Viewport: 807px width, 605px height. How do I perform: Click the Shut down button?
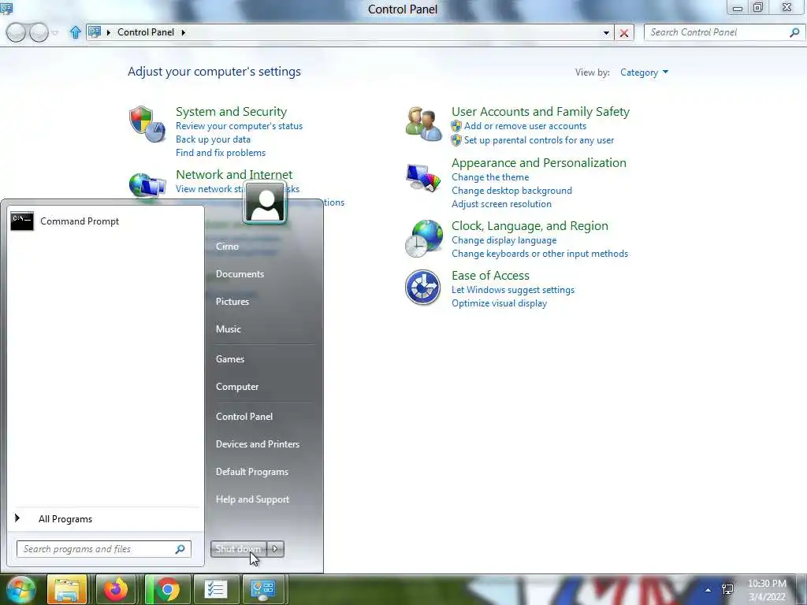point(238,549)
